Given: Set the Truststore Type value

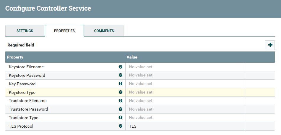Looking at the screenshot, I should tap(185, 118).
